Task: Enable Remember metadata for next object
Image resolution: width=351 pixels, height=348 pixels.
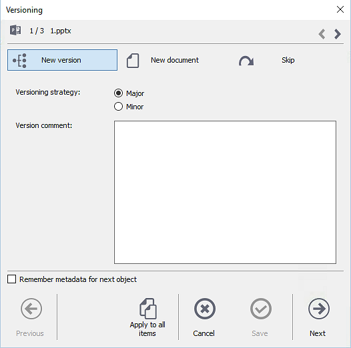Action: (11, 279)
